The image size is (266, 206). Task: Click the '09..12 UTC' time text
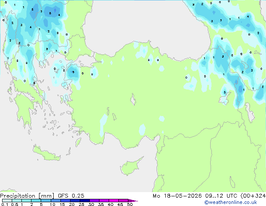[x=221, y=196]
